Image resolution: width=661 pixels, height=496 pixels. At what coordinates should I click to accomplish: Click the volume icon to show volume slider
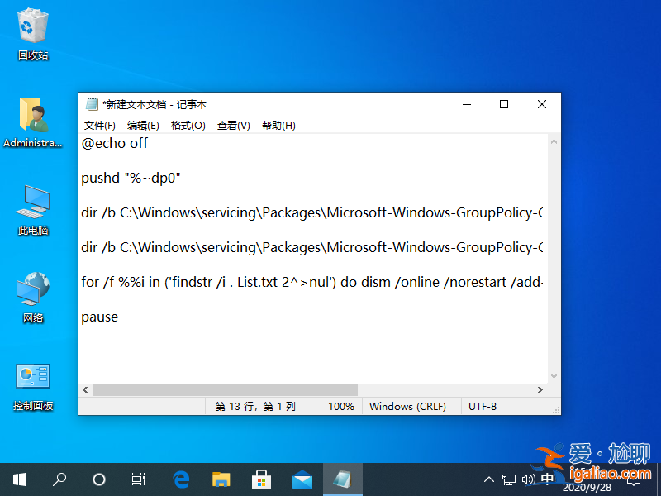tap(529, 479)
